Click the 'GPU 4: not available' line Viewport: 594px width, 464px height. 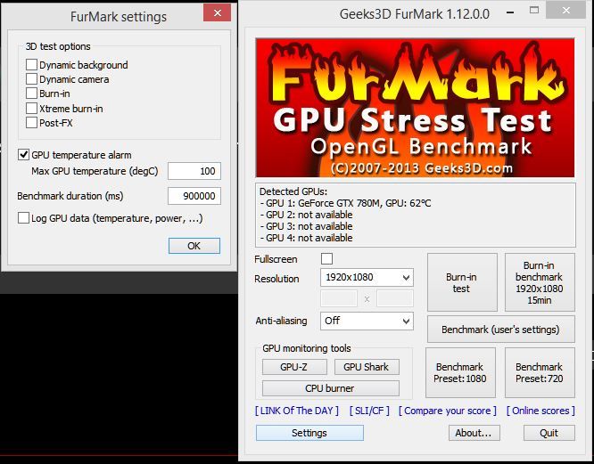tap(306, 238)
